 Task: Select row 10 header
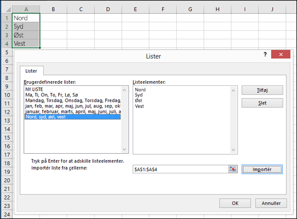(x=7, y=95)
